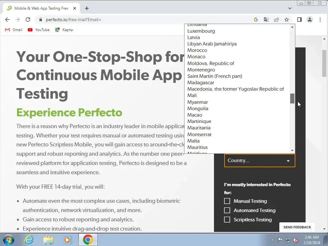Select the Mobile & Web App Testing tab
Viewport: 328px width, 246px height.
[x=41, y=8]
